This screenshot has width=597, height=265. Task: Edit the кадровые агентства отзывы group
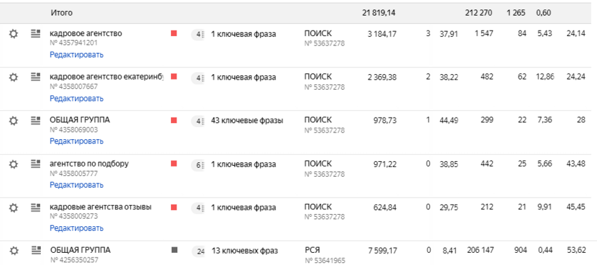click(76, 228)
